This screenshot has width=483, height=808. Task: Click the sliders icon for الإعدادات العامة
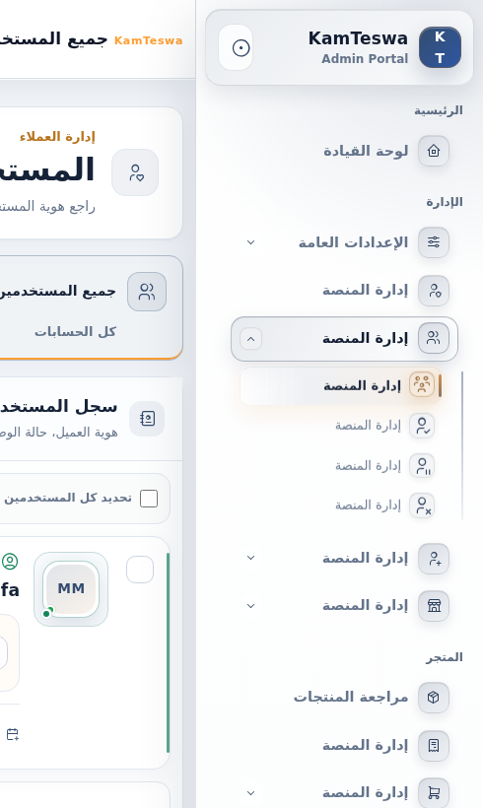[x=434, y=242]
